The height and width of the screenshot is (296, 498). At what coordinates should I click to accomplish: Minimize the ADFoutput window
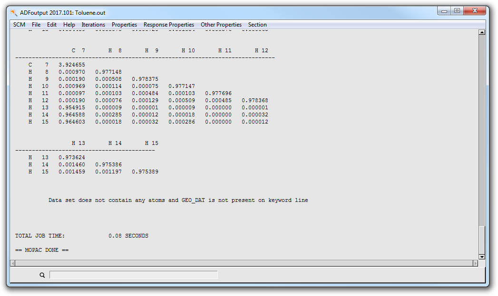(444, 11)
